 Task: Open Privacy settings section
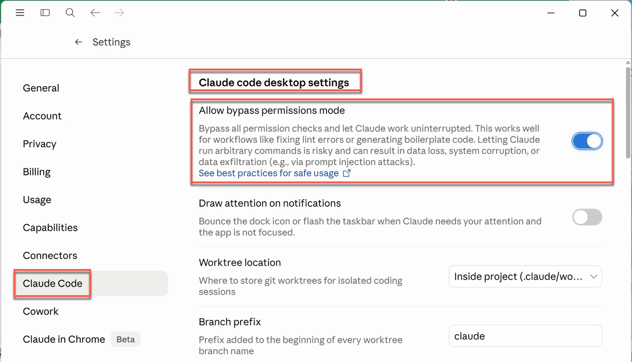click(40, 144)
